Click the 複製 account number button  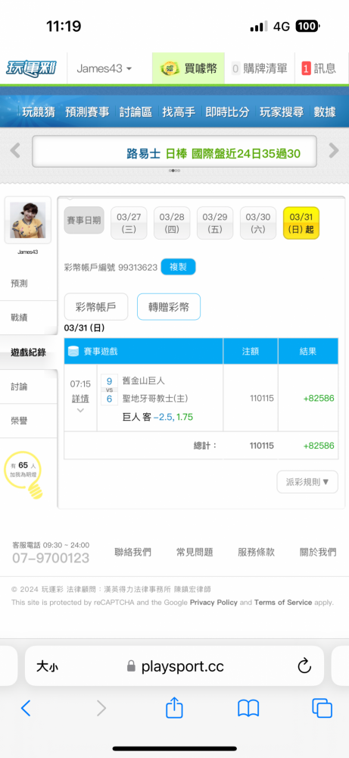pyautogui.click(x=178, y=267)
